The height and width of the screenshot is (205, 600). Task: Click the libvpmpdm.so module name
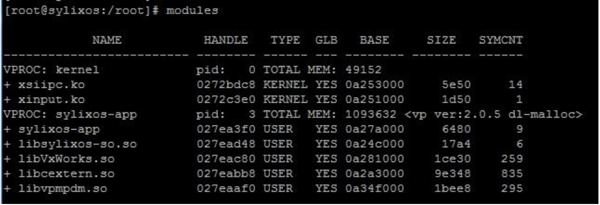[x=62, y=188]
